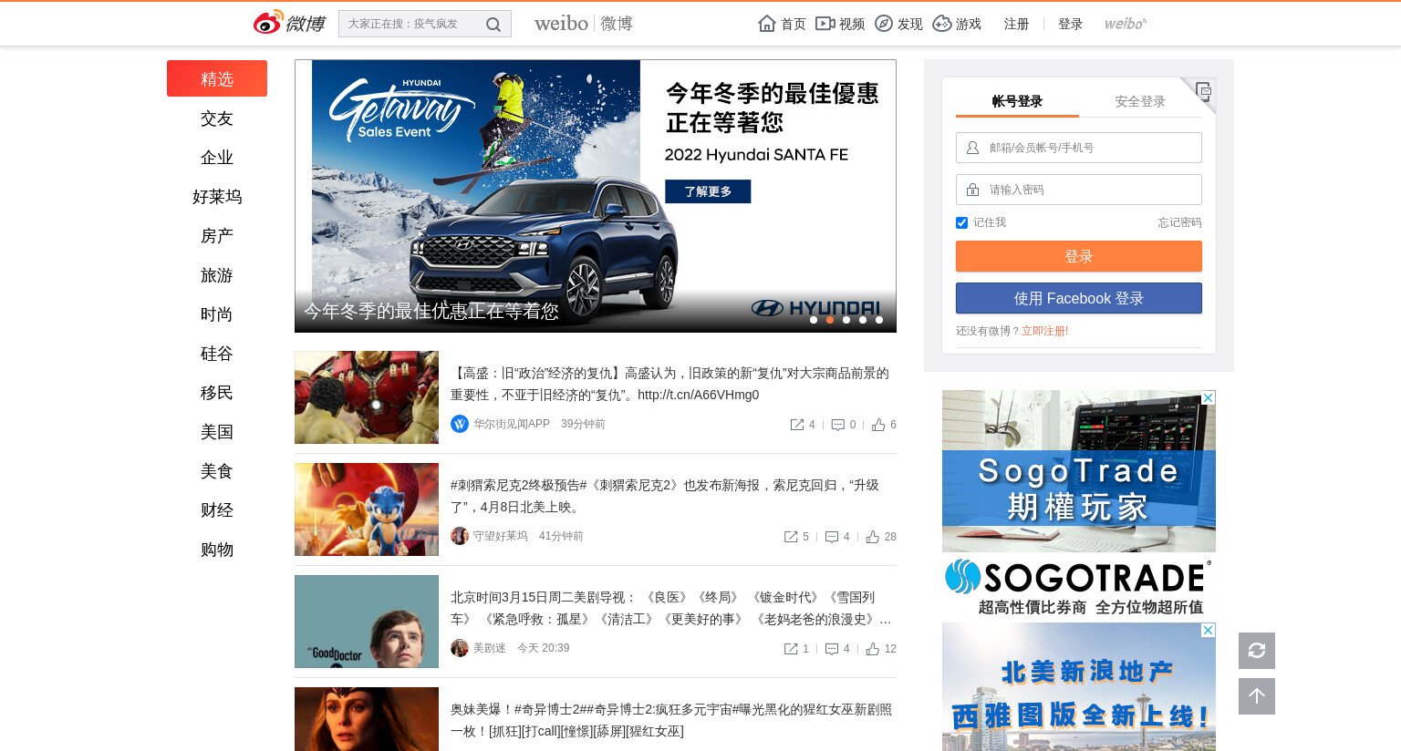Select 美国 category in sidebar

point(217,432)
